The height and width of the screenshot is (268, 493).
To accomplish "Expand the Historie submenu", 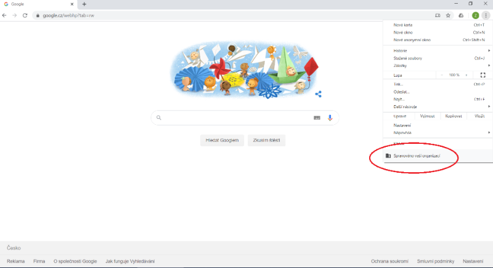I will point(438,50).
